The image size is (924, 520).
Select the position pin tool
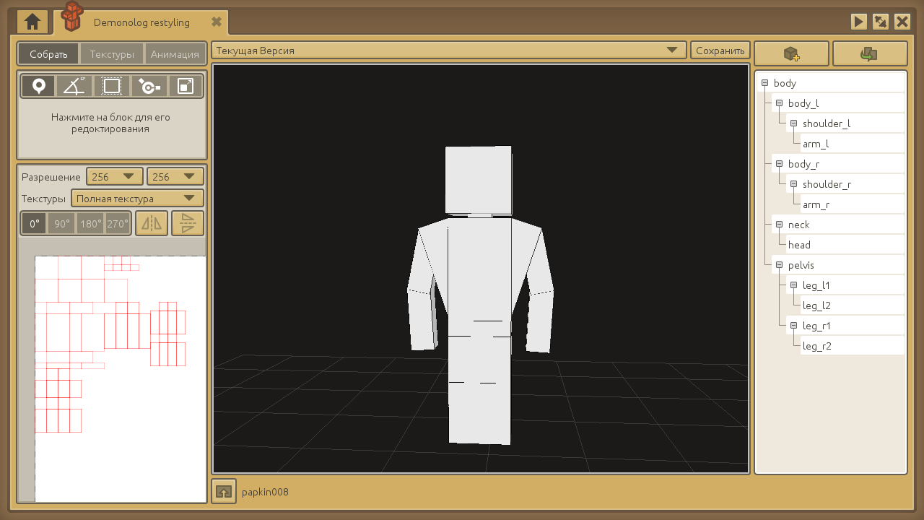click(x=39, y=87)
